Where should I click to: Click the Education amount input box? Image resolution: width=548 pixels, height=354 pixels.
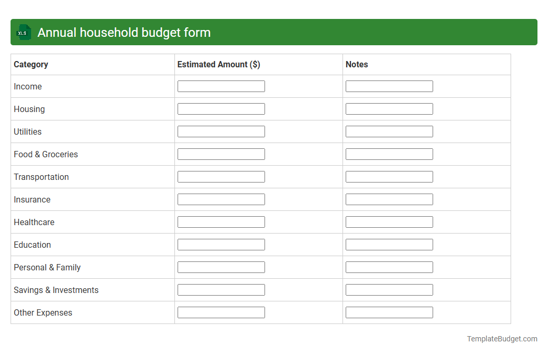coord(221,244)
